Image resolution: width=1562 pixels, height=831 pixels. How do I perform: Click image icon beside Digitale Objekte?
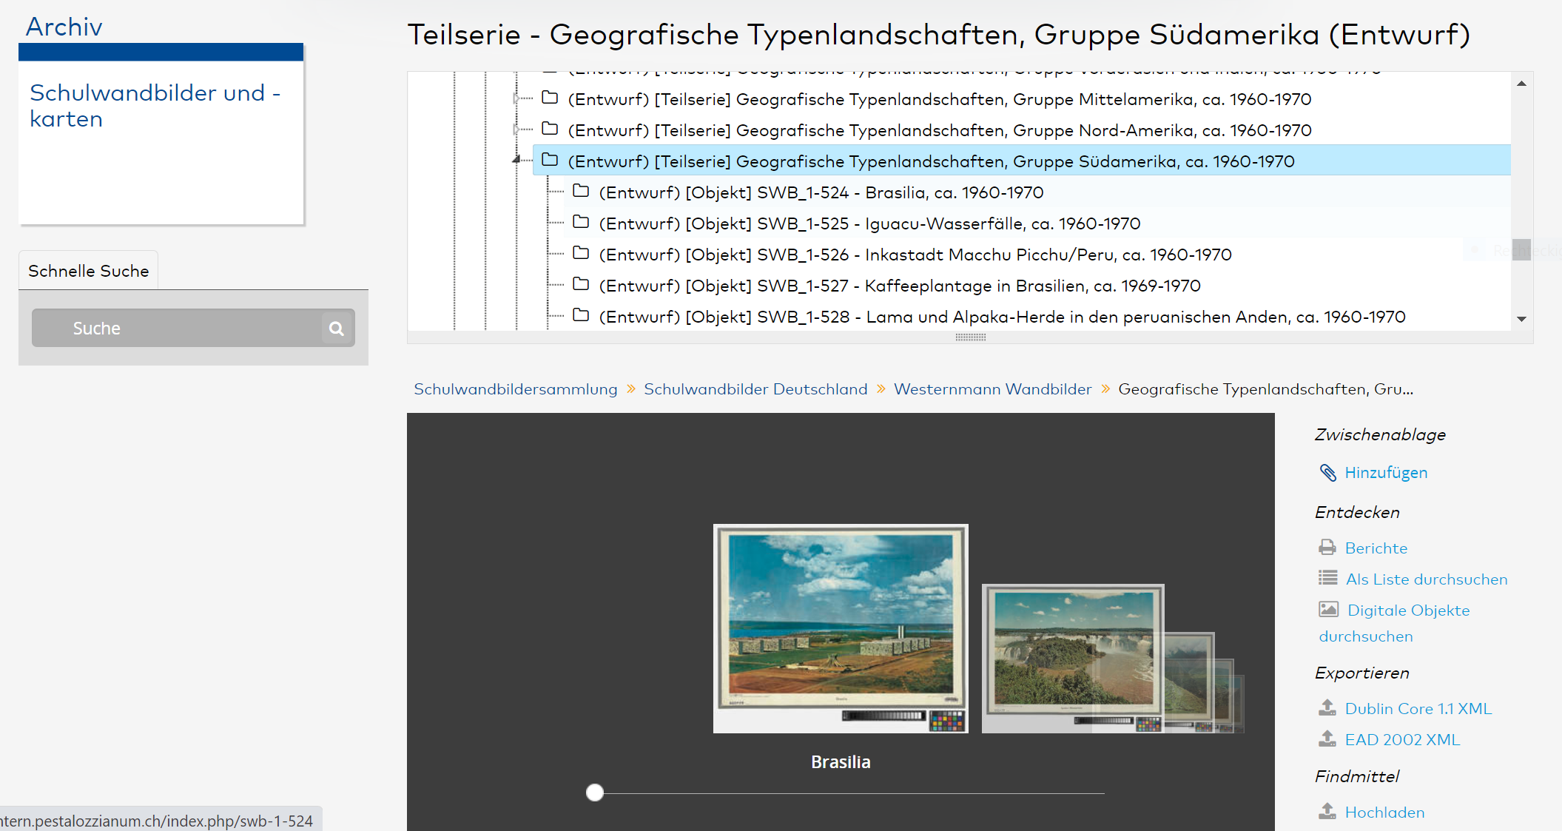[x=1328, y=610]
